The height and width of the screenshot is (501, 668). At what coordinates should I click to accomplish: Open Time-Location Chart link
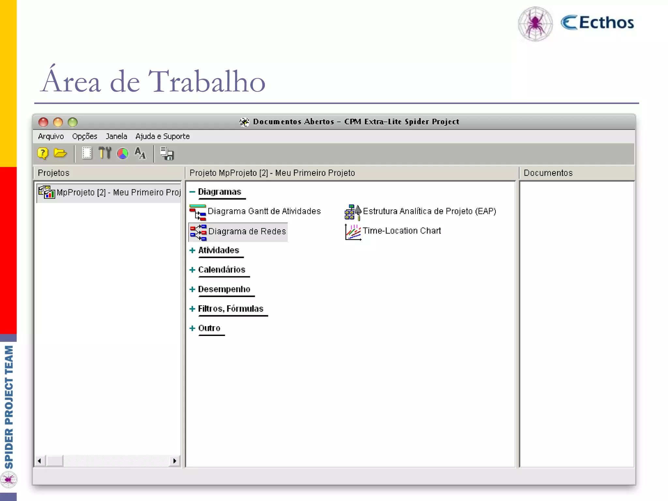[x=402, y=231]
